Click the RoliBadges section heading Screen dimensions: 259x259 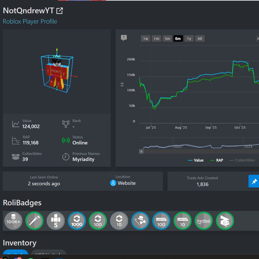coord(22,203)
